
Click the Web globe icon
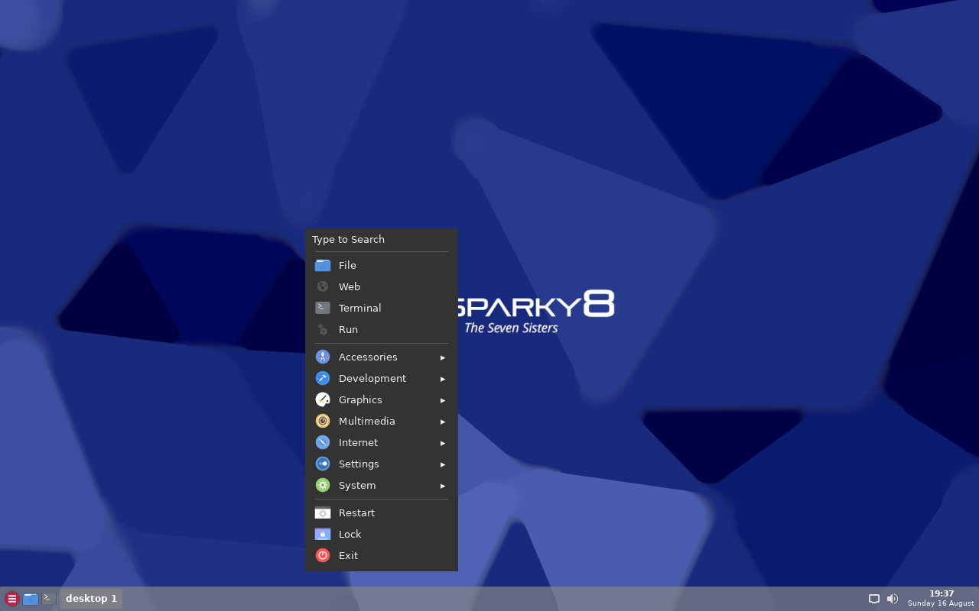[323, 286]
